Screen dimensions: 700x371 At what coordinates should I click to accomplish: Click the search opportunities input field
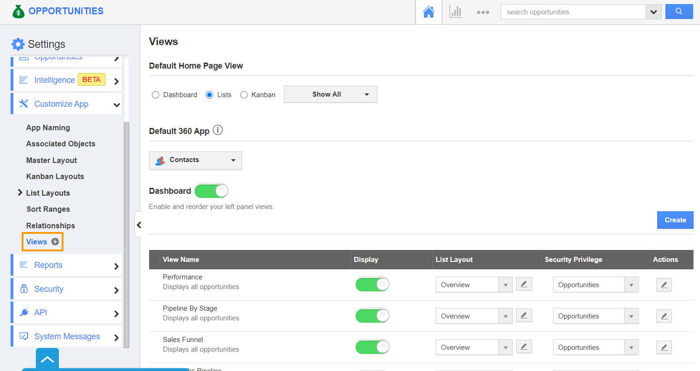pos(573,12)
